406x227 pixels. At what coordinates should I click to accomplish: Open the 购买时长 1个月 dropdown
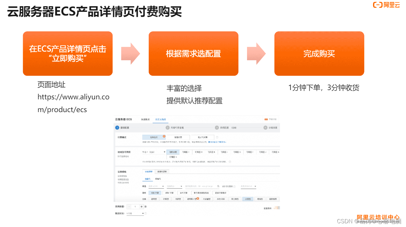pyautogui.click(x=135, y=214)
